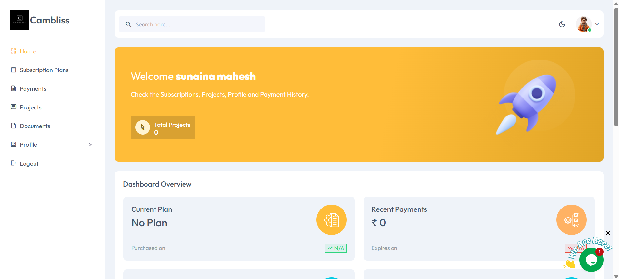Navigate to Projects in sidebar
619x279 pixels.
click(31, 107)
